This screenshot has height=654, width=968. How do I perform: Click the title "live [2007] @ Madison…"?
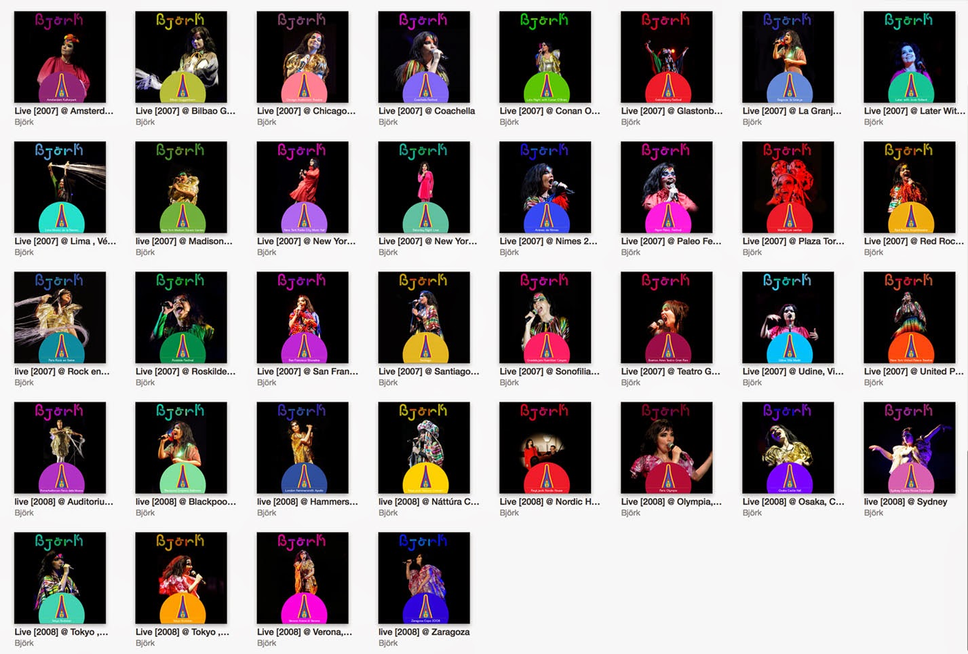[x=184, y=241]
